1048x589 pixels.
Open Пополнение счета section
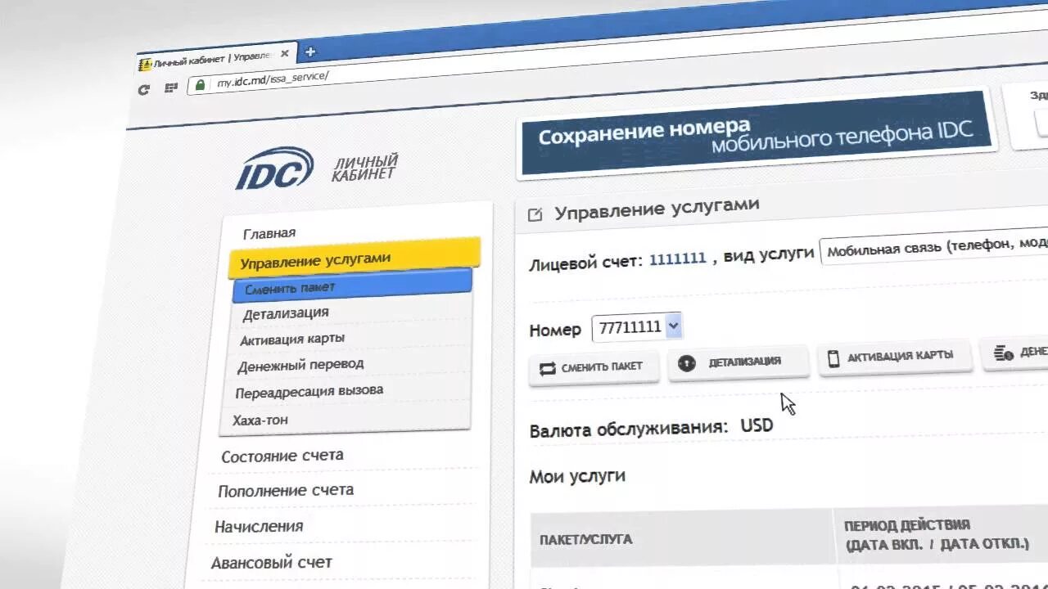click(286, 491)
